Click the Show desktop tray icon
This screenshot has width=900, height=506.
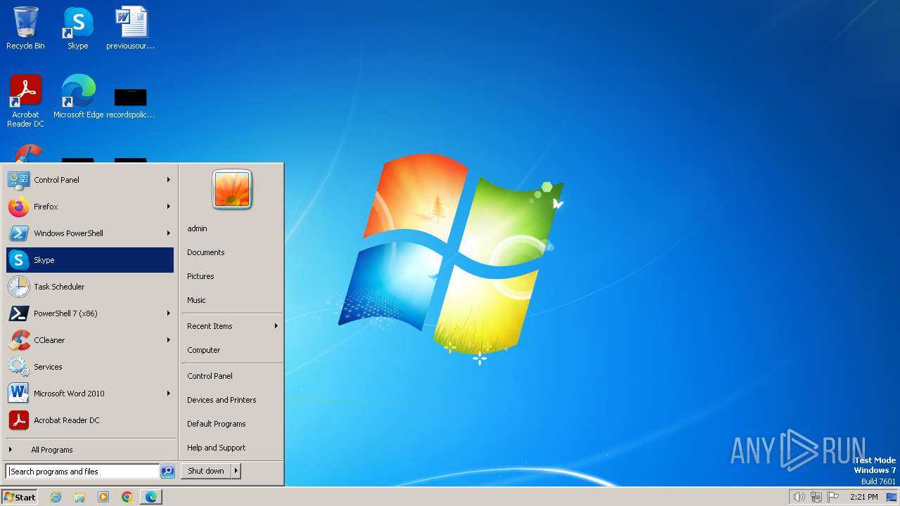click(892, 497)
